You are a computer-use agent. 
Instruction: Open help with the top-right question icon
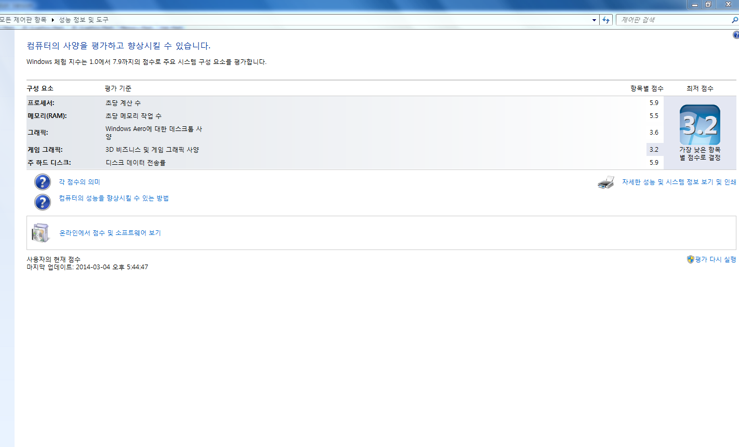coord(735,35)
